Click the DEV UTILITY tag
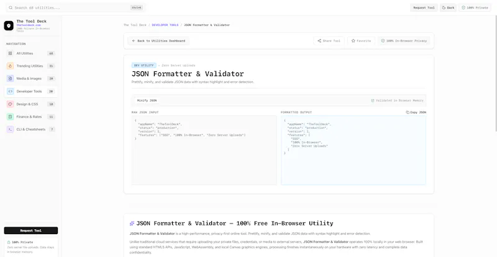The image size is (497, 257). point(144,66)
